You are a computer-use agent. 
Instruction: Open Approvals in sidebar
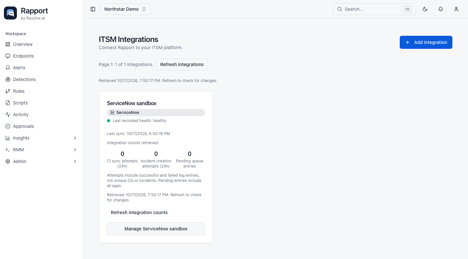coord(42,126)
